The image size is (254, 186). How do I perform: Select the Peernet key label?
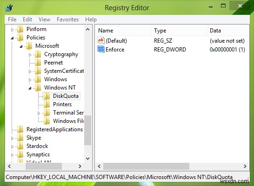point(53,63)
